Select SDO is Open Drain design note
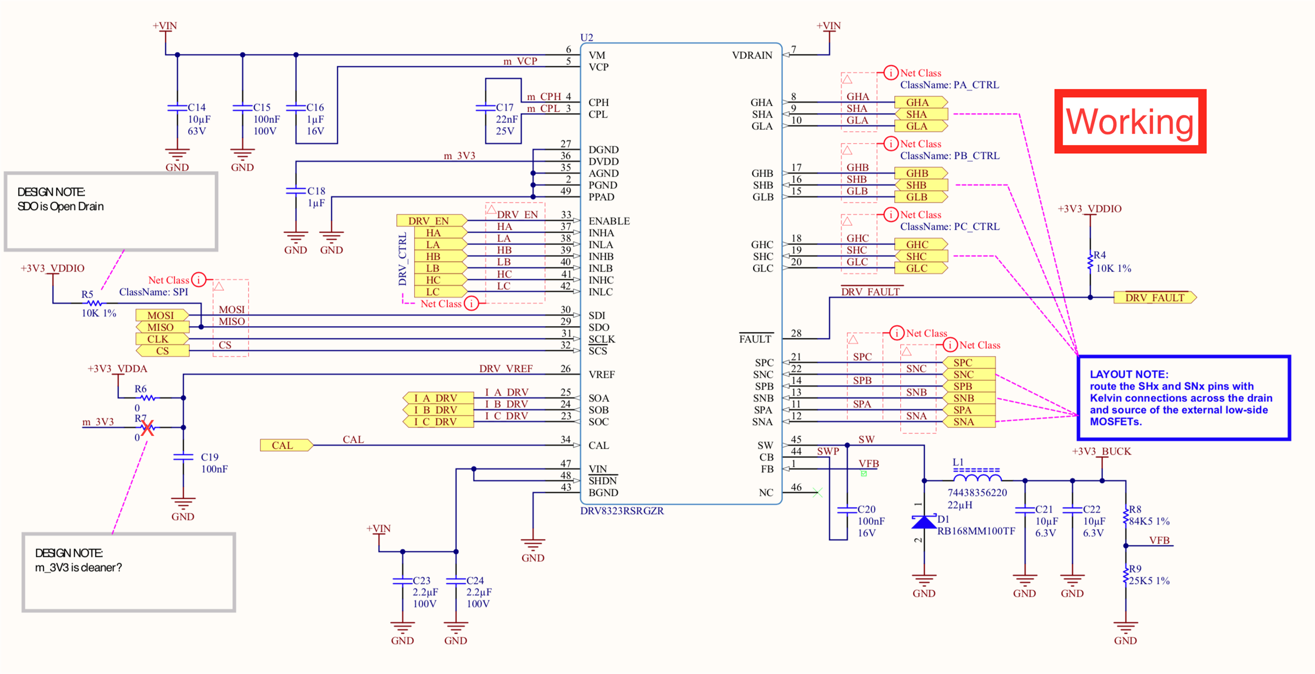This screenshot has width=1315, height=674. (x=111, y=211)
